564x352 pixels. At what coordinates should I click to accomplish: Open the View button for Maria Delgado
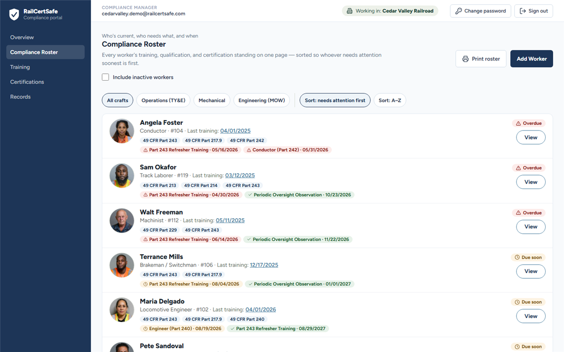click(x=531, y=316)
